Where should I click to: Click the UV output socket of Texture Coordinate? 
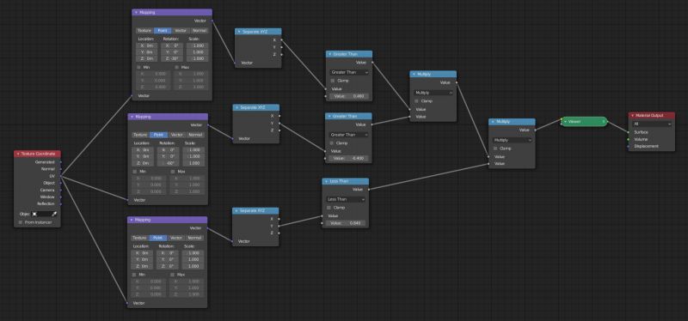[x=60, y=176]
